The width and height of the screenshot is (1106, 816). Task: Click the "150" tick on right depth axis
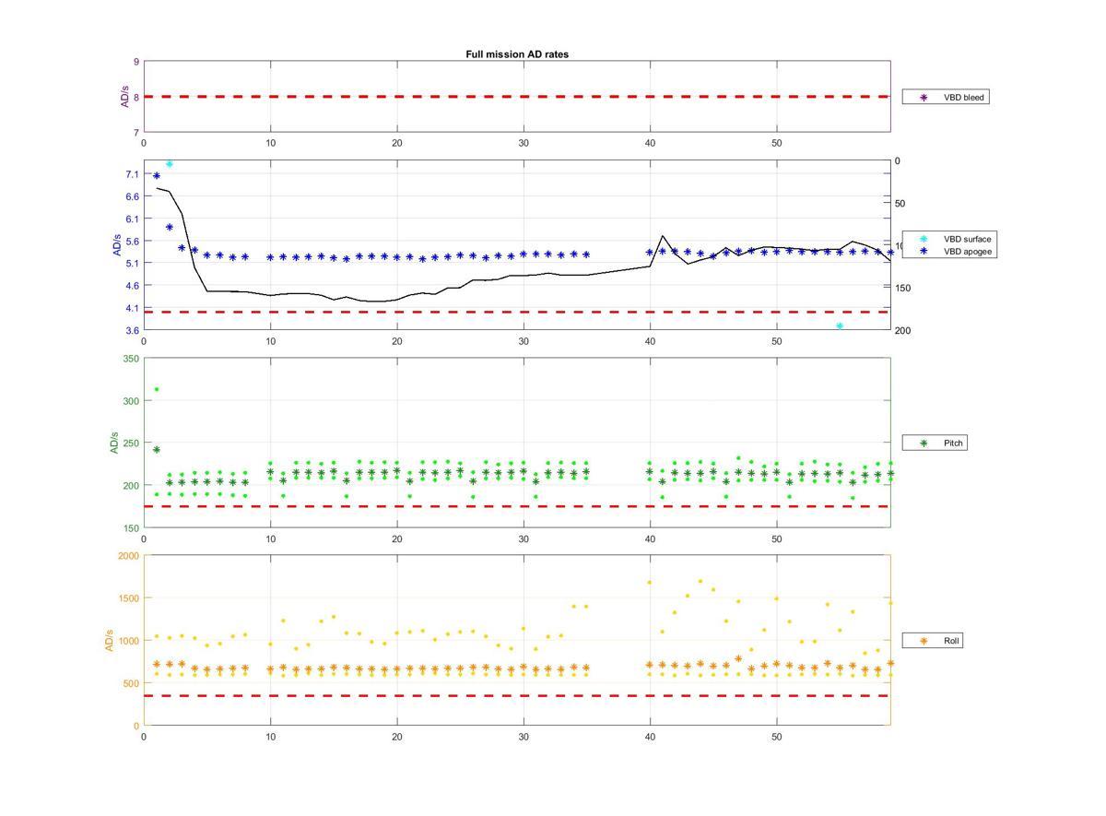[x=903, y=289]
